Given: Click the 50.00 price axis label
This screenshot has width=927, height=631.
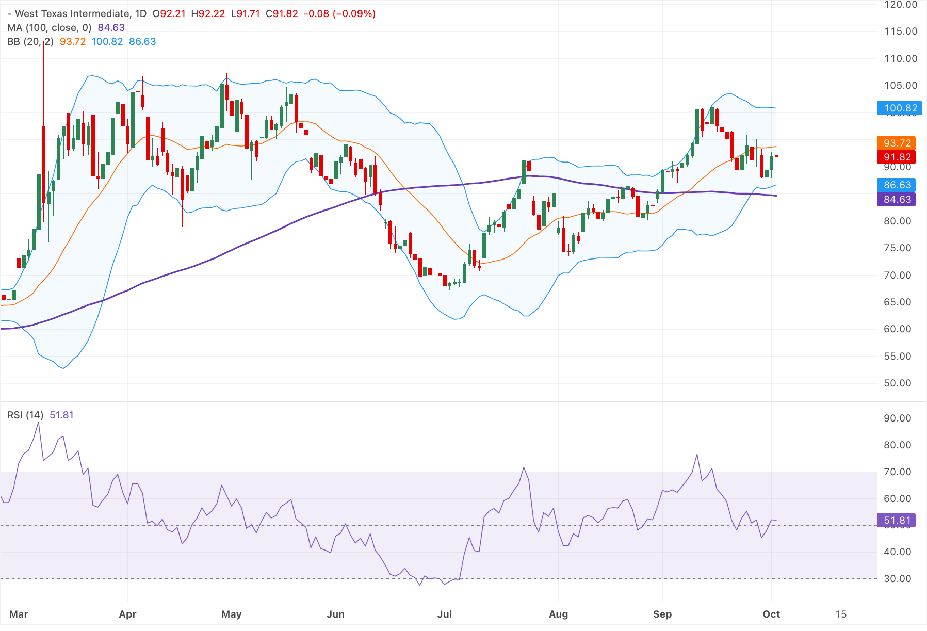Looking at the screenshot, I should click(898, 383).
